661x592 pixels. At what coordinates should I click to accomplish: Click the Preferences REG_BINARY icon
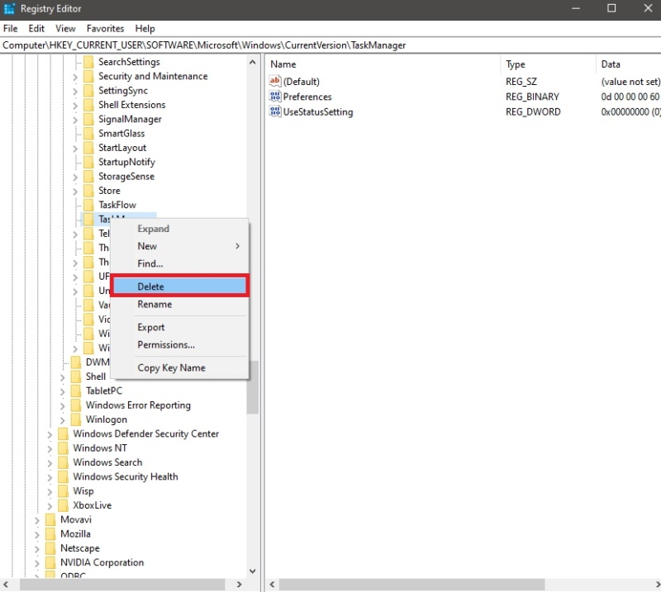tap(273, 97)
